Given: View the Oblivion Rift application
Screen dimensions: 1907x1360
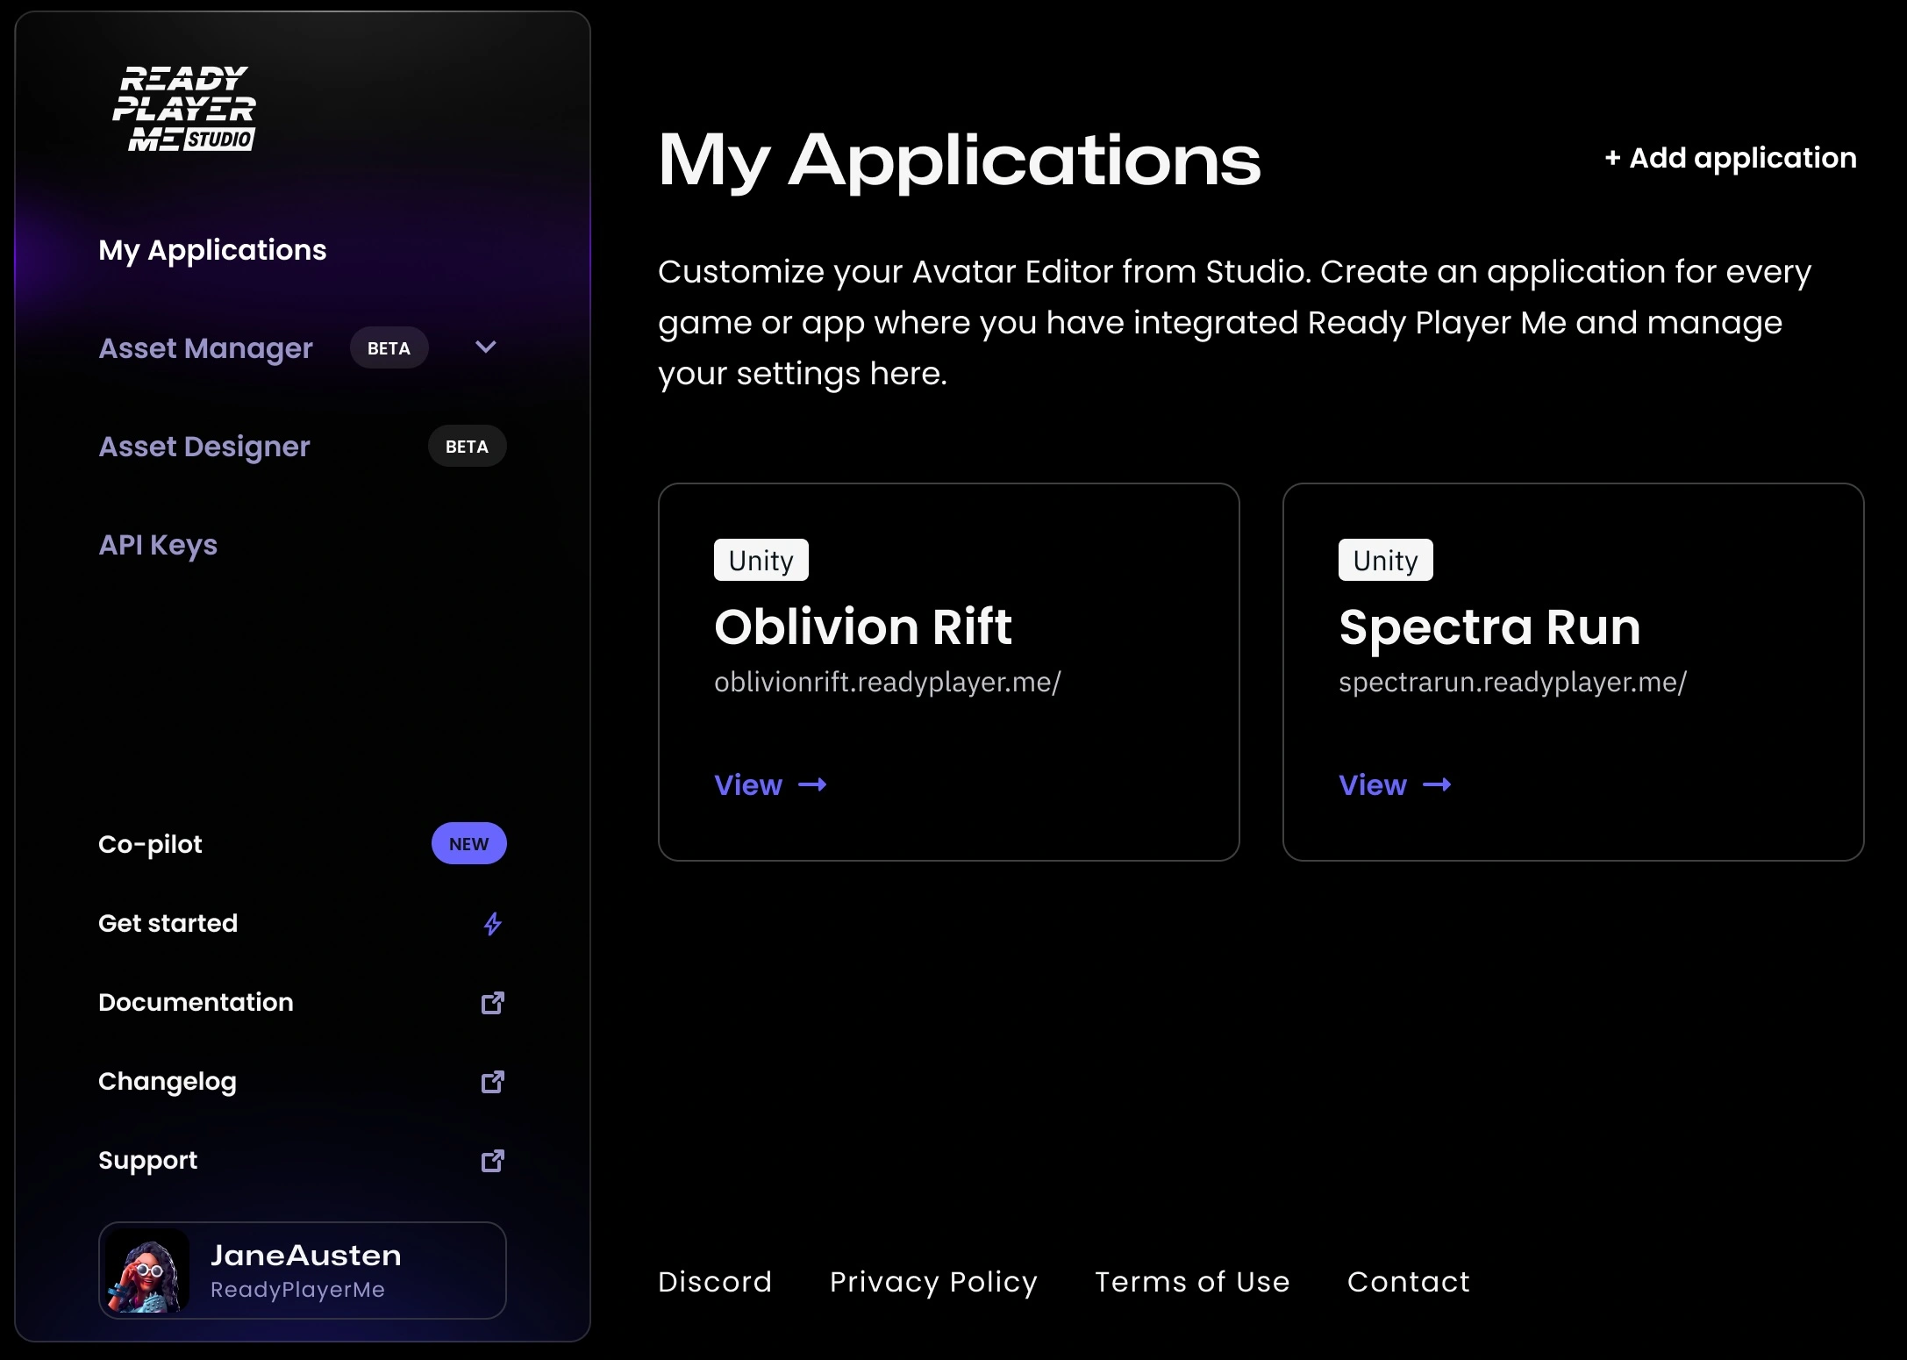Looking at the screenshot, I should [x=748, y=784].
